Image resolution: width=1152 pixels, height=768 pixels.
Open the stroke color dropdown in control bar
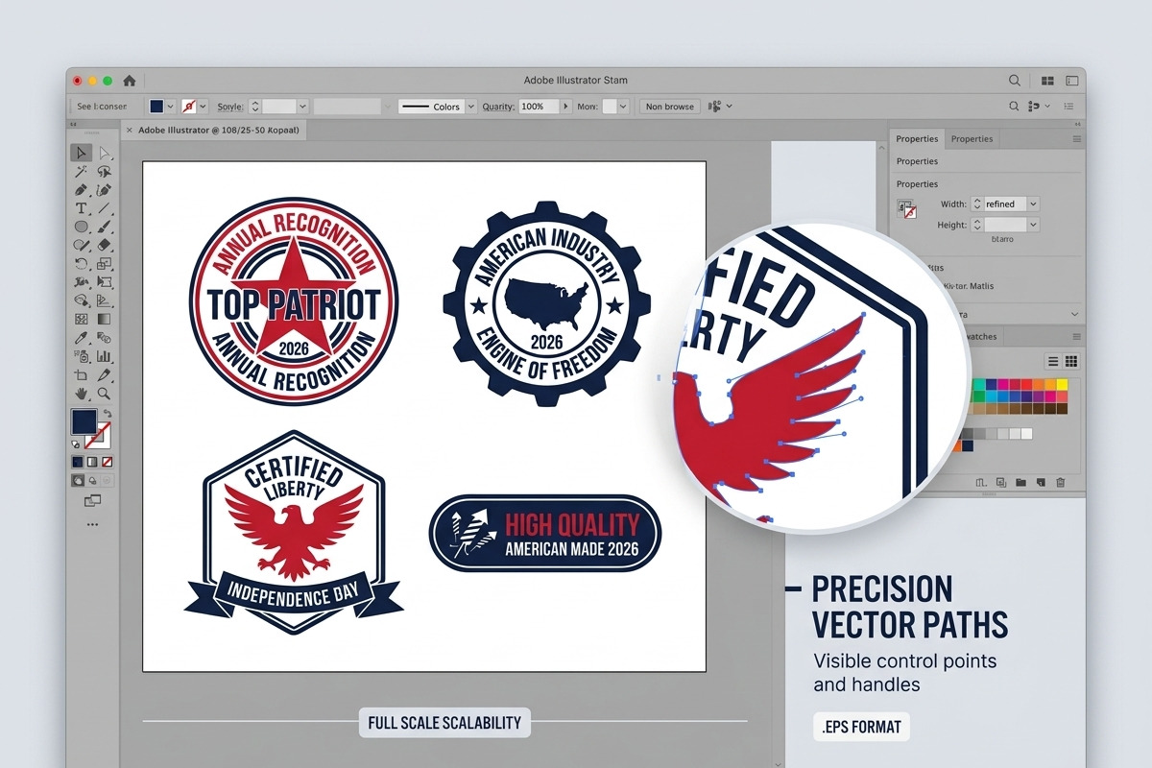tap(203, 107)
